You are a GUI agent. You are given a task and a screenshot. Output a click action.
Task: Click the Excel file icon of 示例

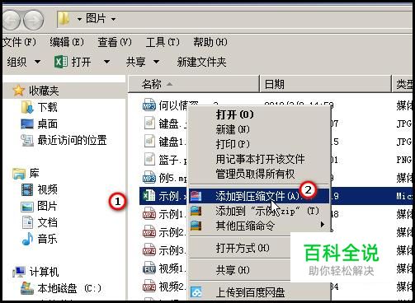[x=149, y=196]
